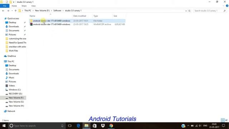Open the View ribbon tab

(x=33, y=6)
